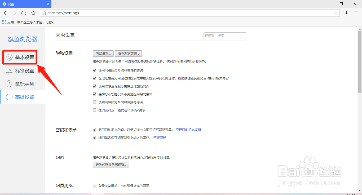This screenshot has height=195, width=362.
Task: Go back using the back arrow
Action: [x=5, y=13]
